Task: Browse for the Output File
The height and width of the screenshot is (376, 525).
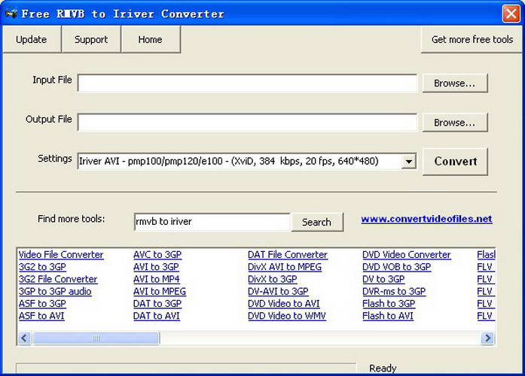Action: coord(455,123)
